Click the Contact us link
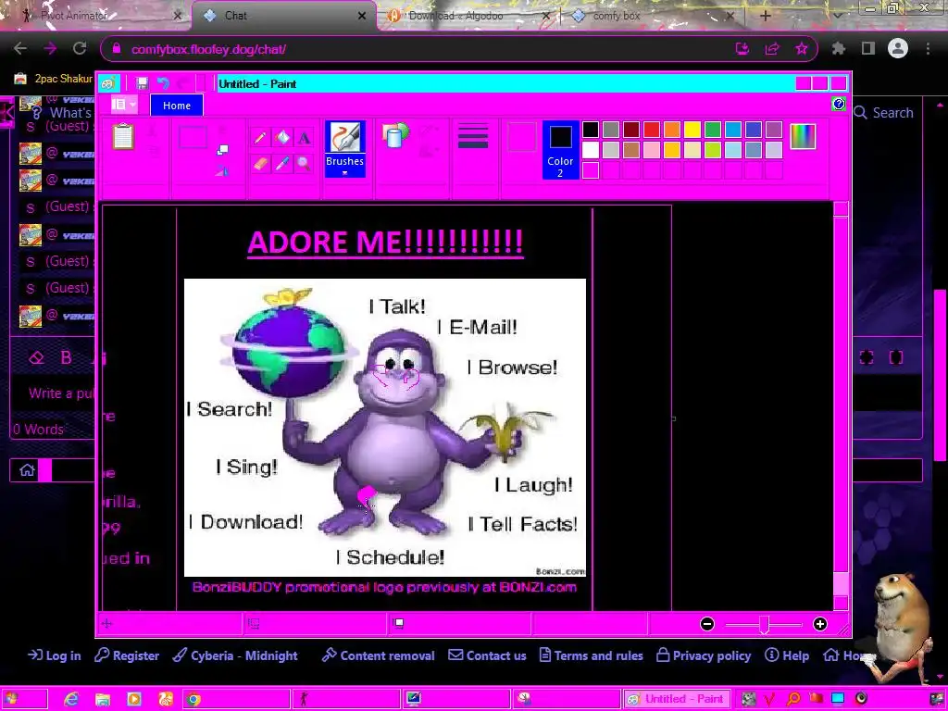The width and height of the screenshot is (948, 711). click(487, 655)
